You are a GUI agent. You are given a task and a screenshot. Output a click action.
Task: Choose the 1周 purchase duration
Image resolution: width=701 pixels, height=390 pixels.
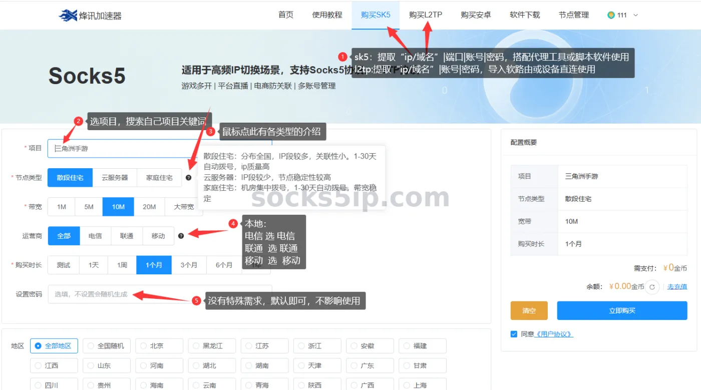(122, 265)
